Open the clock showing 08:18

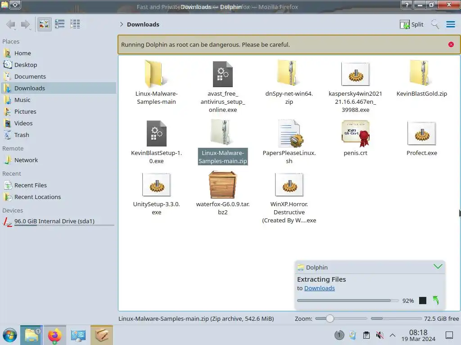[418, 335]
